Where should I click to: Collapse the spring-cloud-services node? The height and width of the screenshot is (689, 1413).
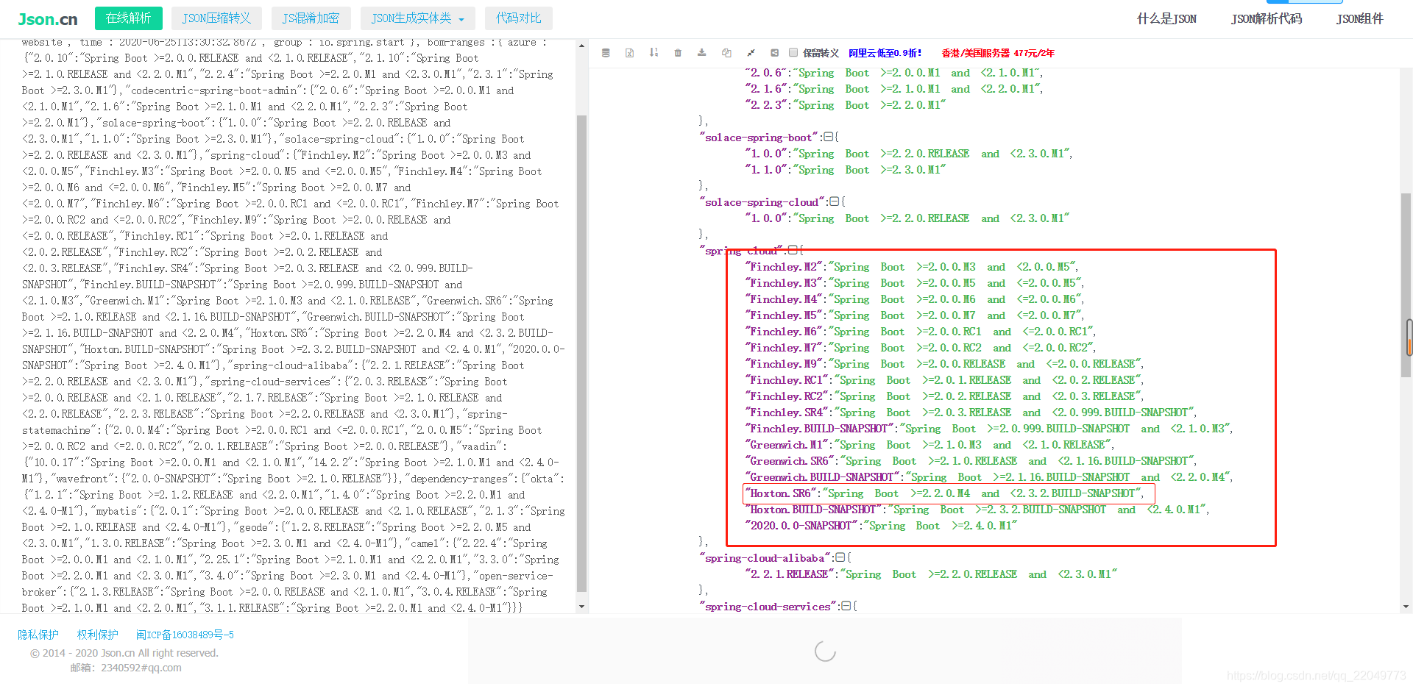click(x=846, y=607)
